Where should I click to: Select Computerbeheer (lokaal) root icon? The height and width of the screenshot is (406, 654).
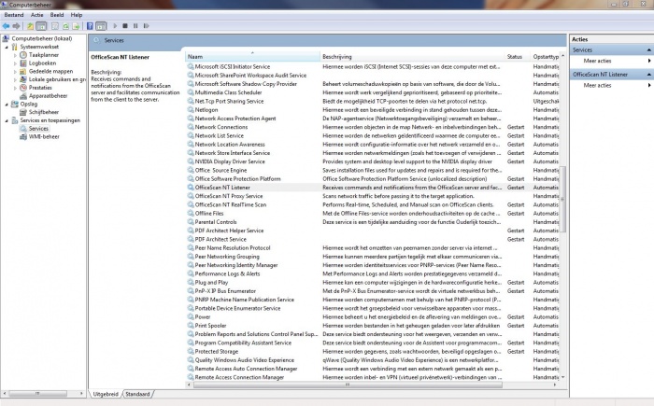(6, 38)
